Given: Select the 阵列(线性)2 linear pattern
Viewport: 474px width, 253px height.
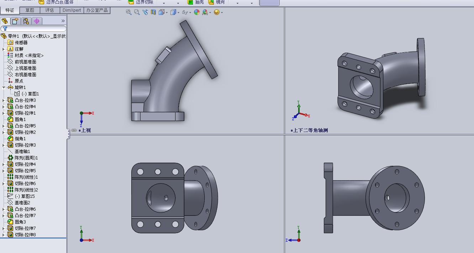Looking at the screenshot, I should 23,190.
